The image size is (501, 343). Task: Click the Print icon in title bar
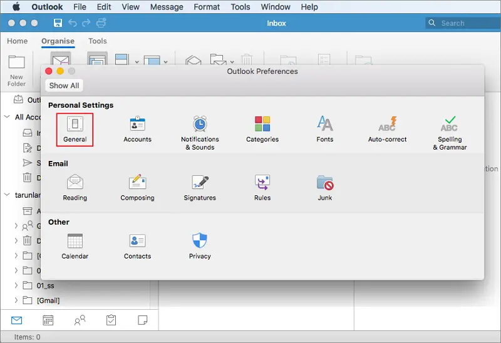click(x=101, y=23)
